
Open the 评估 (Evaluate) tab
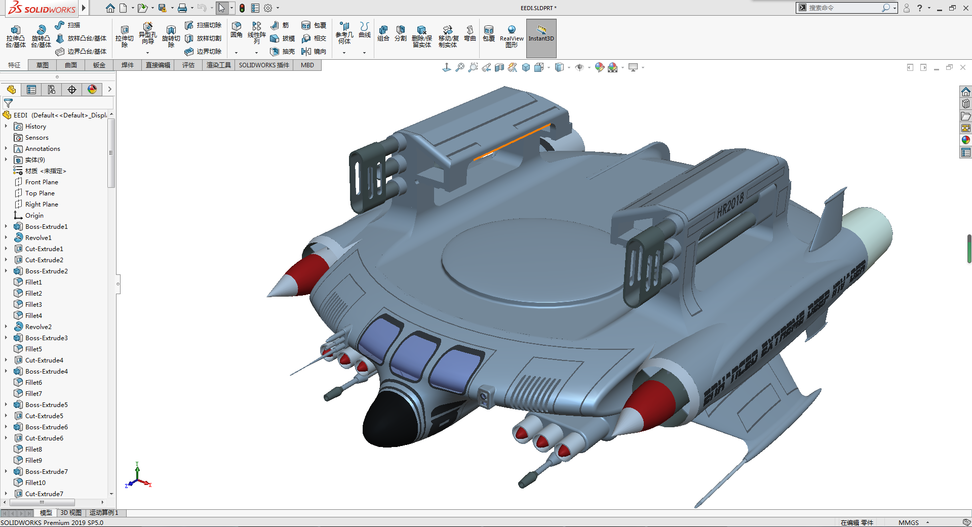pyautogui.click(x=188, y=65)
